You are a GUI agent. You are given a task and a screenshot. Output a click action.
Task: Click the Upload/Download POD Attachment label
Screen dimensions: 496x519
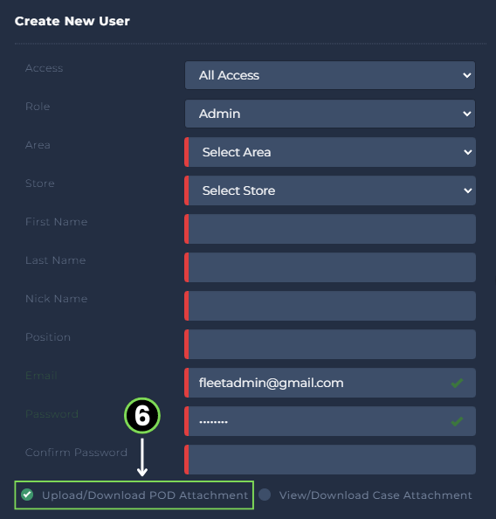point(145,495)
